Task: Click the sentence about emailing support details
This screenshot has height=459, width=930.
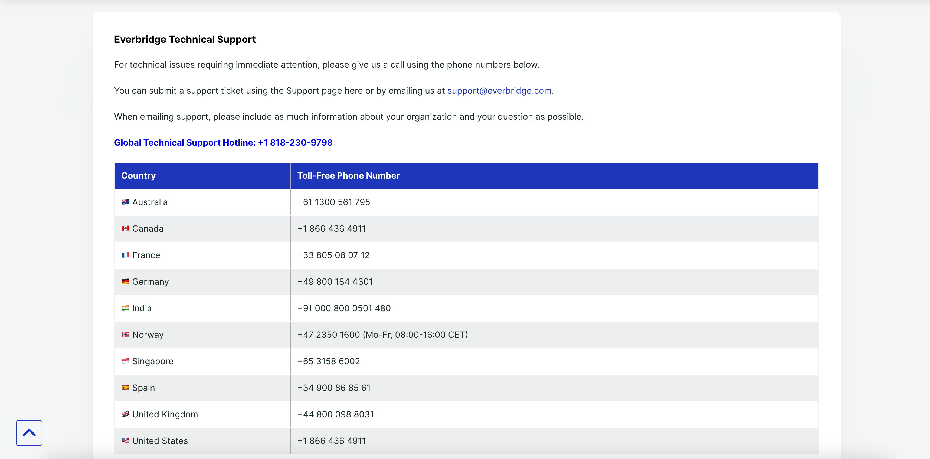Action: [349, 117]
